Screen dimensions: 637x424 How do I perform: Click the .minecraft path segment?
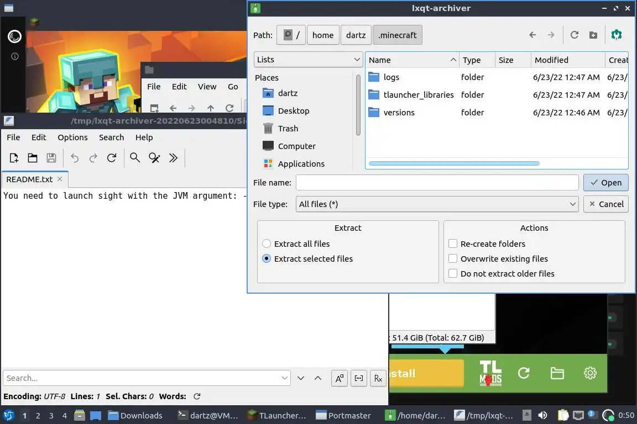click(398, 35)
